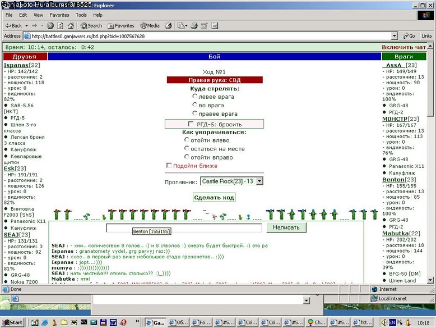Open the Mail icon dropdown arrow
The width and height of the screenshot is (436, 328).
186,26
